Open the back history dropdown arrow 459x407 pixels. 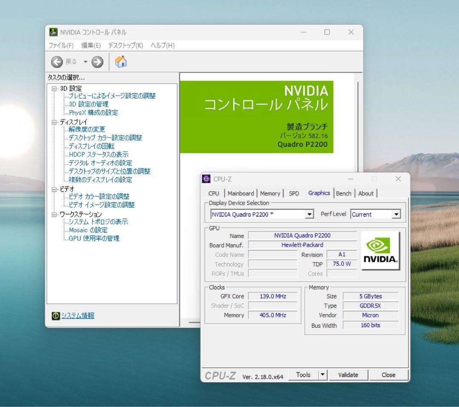(85, 62)
